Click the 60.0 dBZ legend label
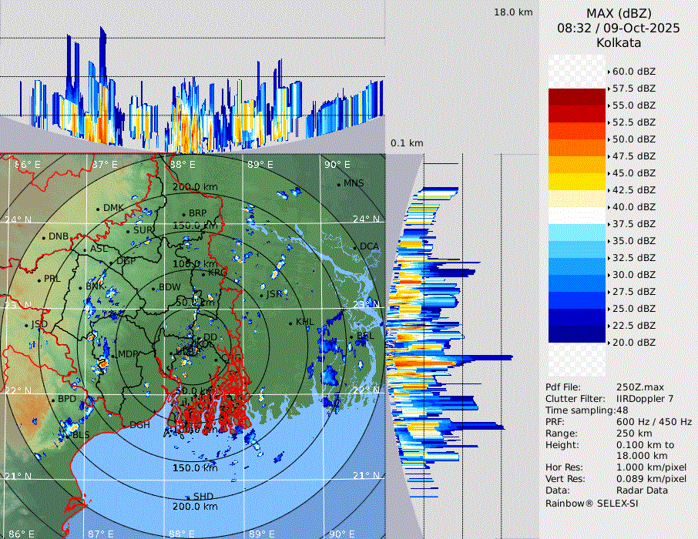Viewport: 698px width, 539px height. [633, 71]
